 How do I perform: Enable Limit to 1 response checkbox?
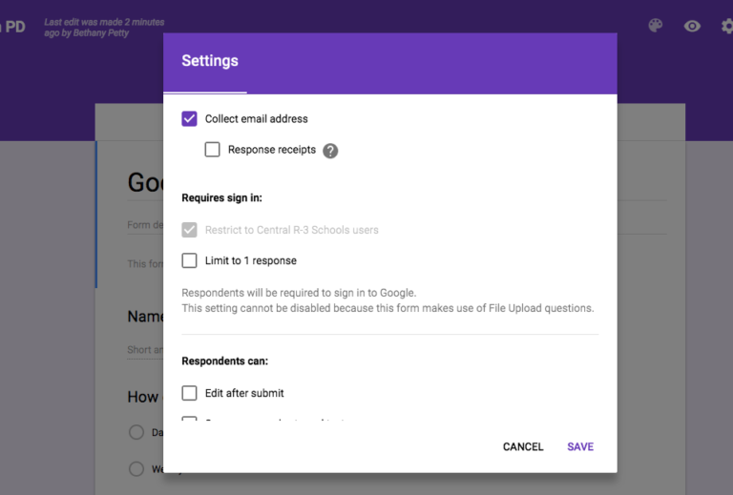tap(189, 260)
